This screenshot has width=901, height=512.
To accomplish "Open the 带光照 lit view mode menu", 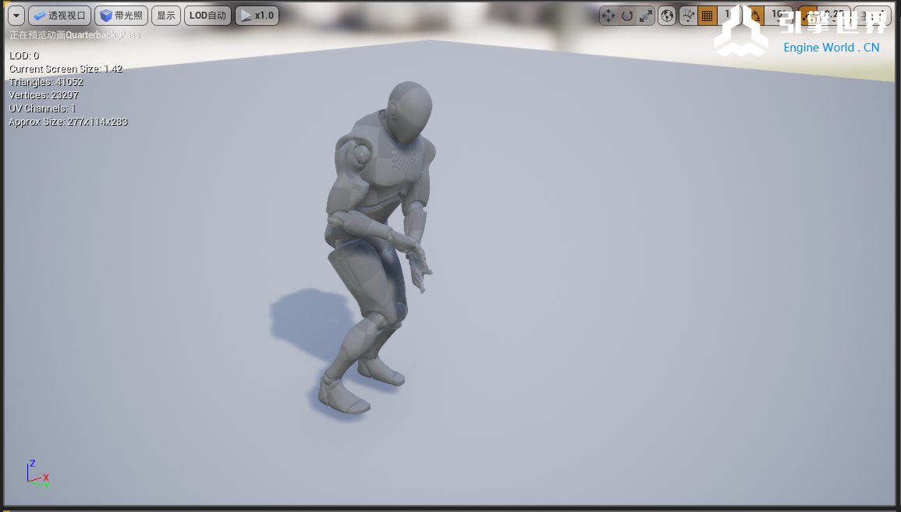I will (121, 16).
